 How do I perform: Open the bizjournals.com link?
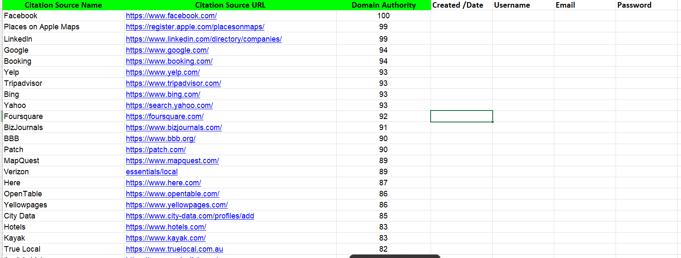coord(174,128)
